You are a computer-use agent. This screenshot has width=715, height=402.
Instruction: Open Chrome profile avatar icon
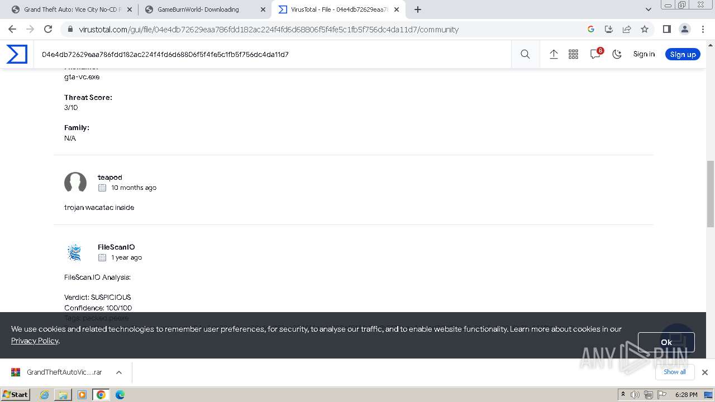pyautogui.click(x=685, y=29)
